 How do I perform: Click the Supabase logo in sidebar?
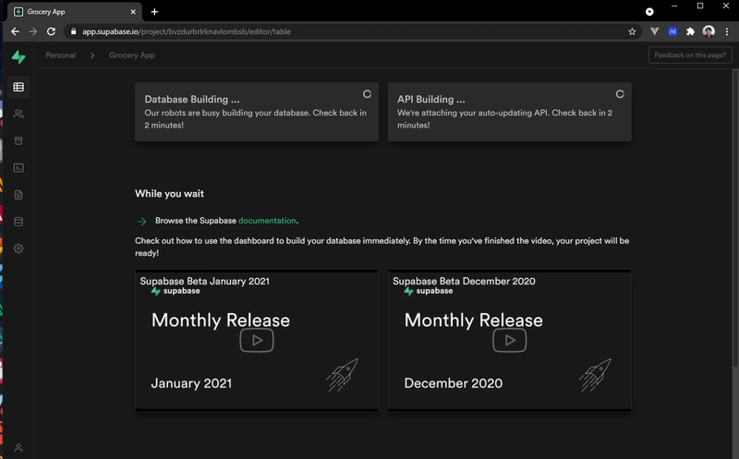[x=18, y=57]
